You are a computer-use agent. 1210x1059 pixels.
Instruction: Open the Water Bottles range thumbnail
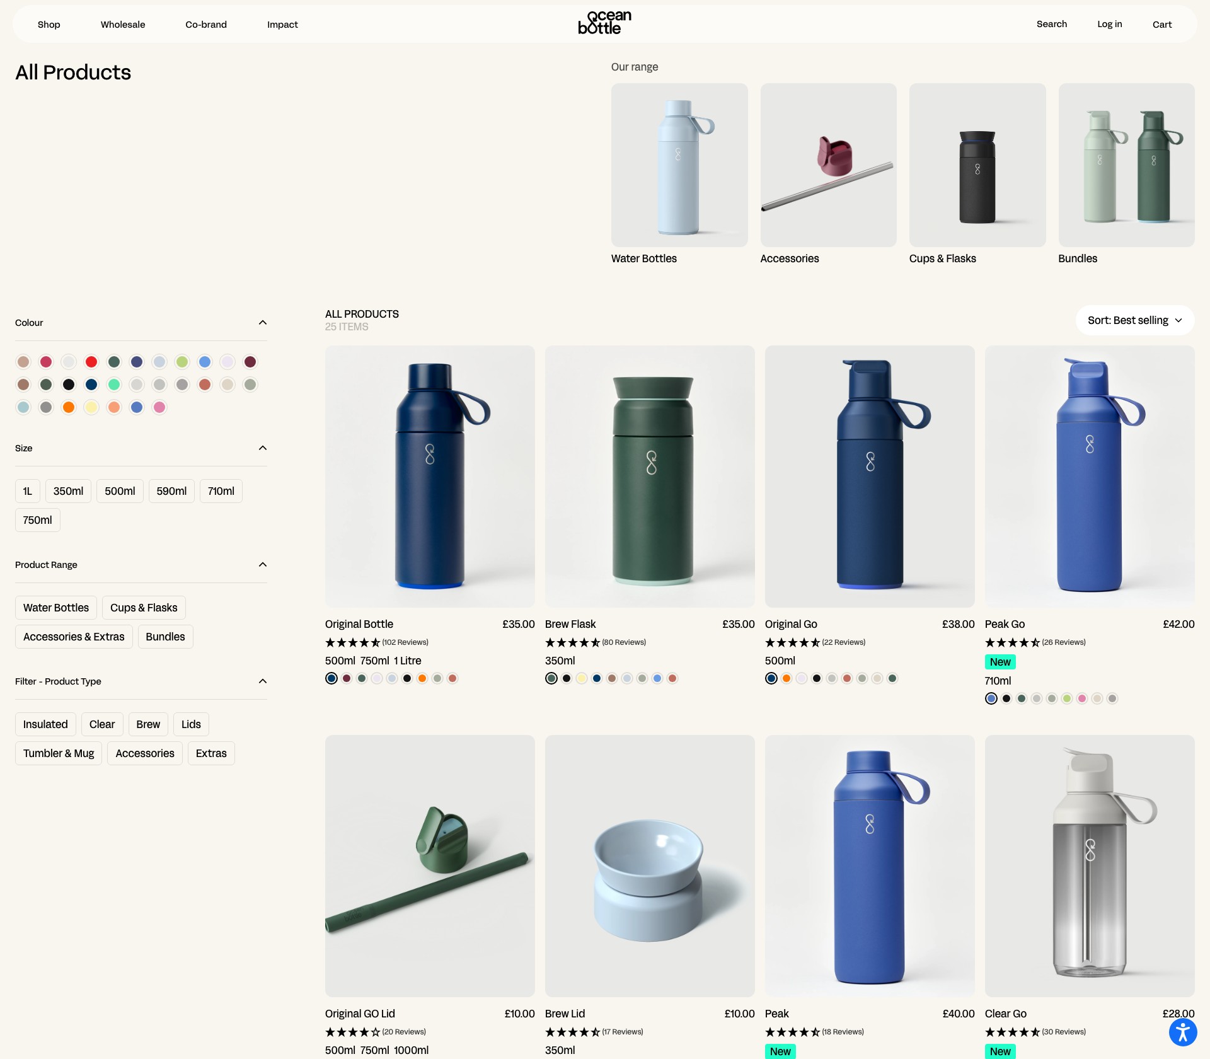tap(679, 165)
